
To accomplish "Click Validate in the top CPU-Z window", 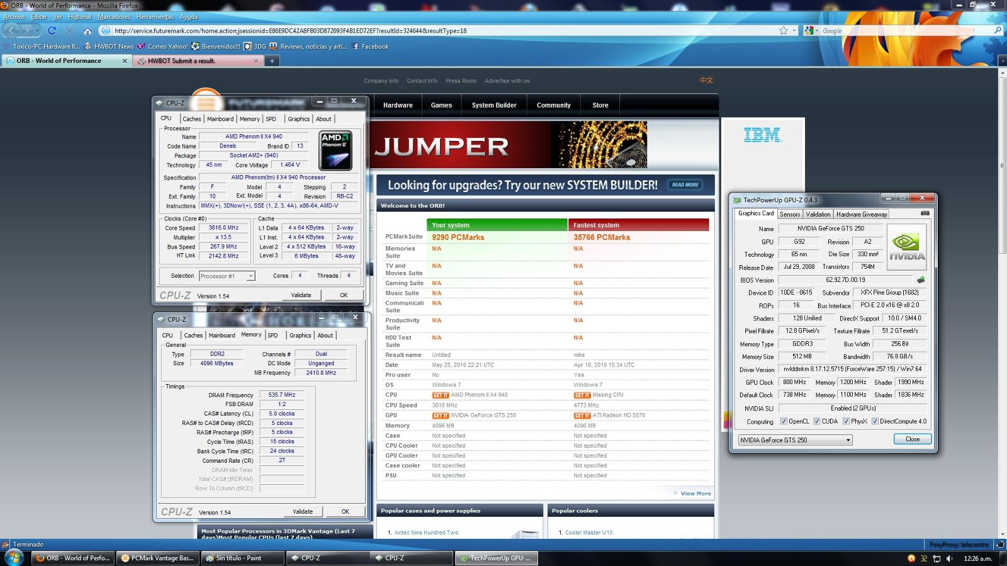I will coord(301,295).
